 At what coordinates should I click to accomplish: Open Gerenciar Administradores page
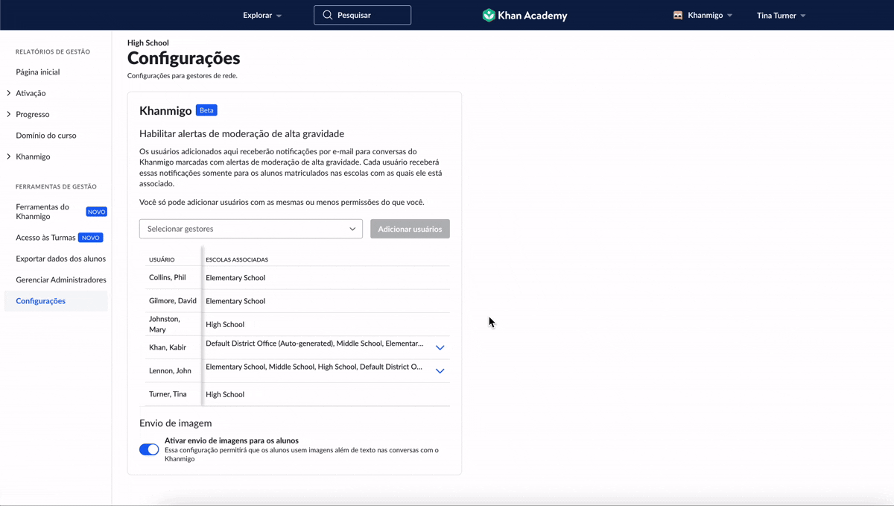tap(61, 279)
